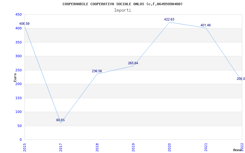Click the Importi subtitle

(123, 10)
